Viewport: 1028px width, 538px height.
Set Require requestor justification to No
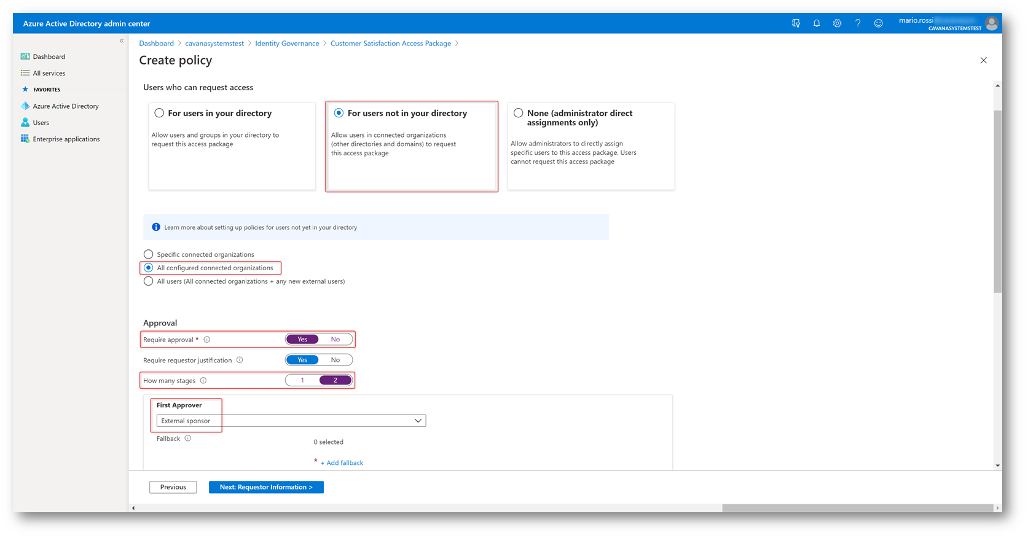335,360
